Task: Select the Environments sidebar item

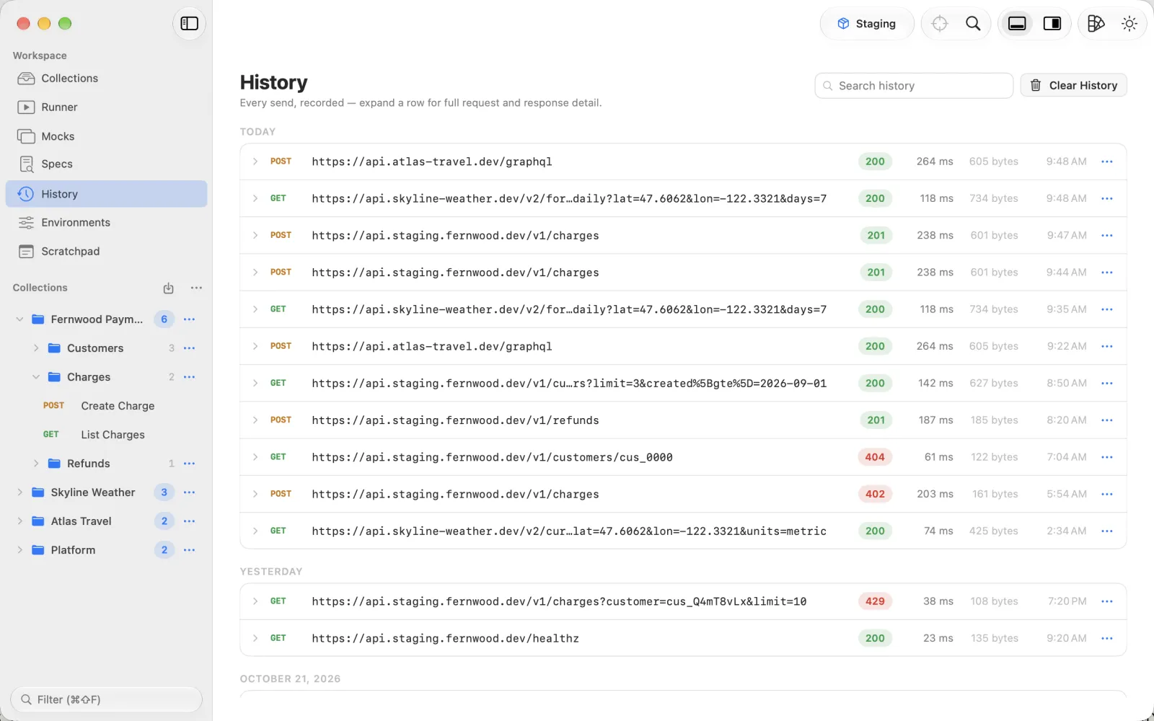Action: 106,223
